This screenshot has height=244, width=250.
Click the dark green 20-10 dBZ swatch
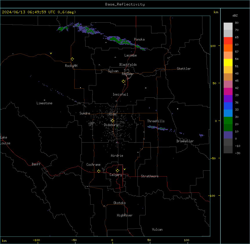tap(228, 128)
